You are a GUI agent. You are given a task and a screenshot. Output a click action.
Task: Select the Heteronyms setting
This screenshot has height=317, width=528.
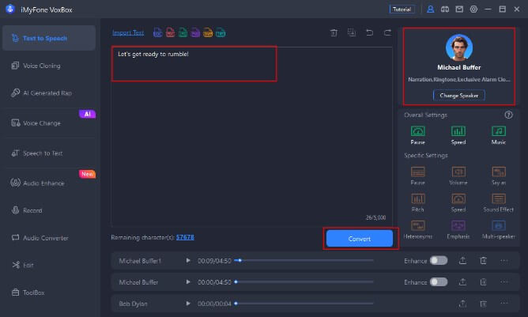[x=417, y=229]
